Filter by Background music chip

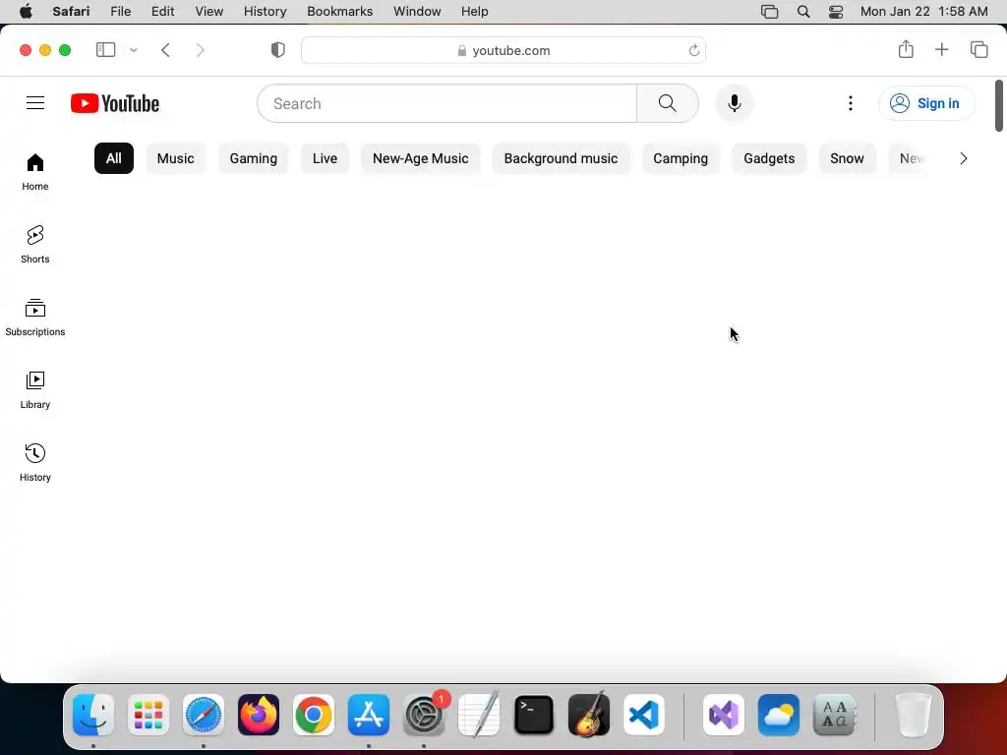tap(561, 158)
